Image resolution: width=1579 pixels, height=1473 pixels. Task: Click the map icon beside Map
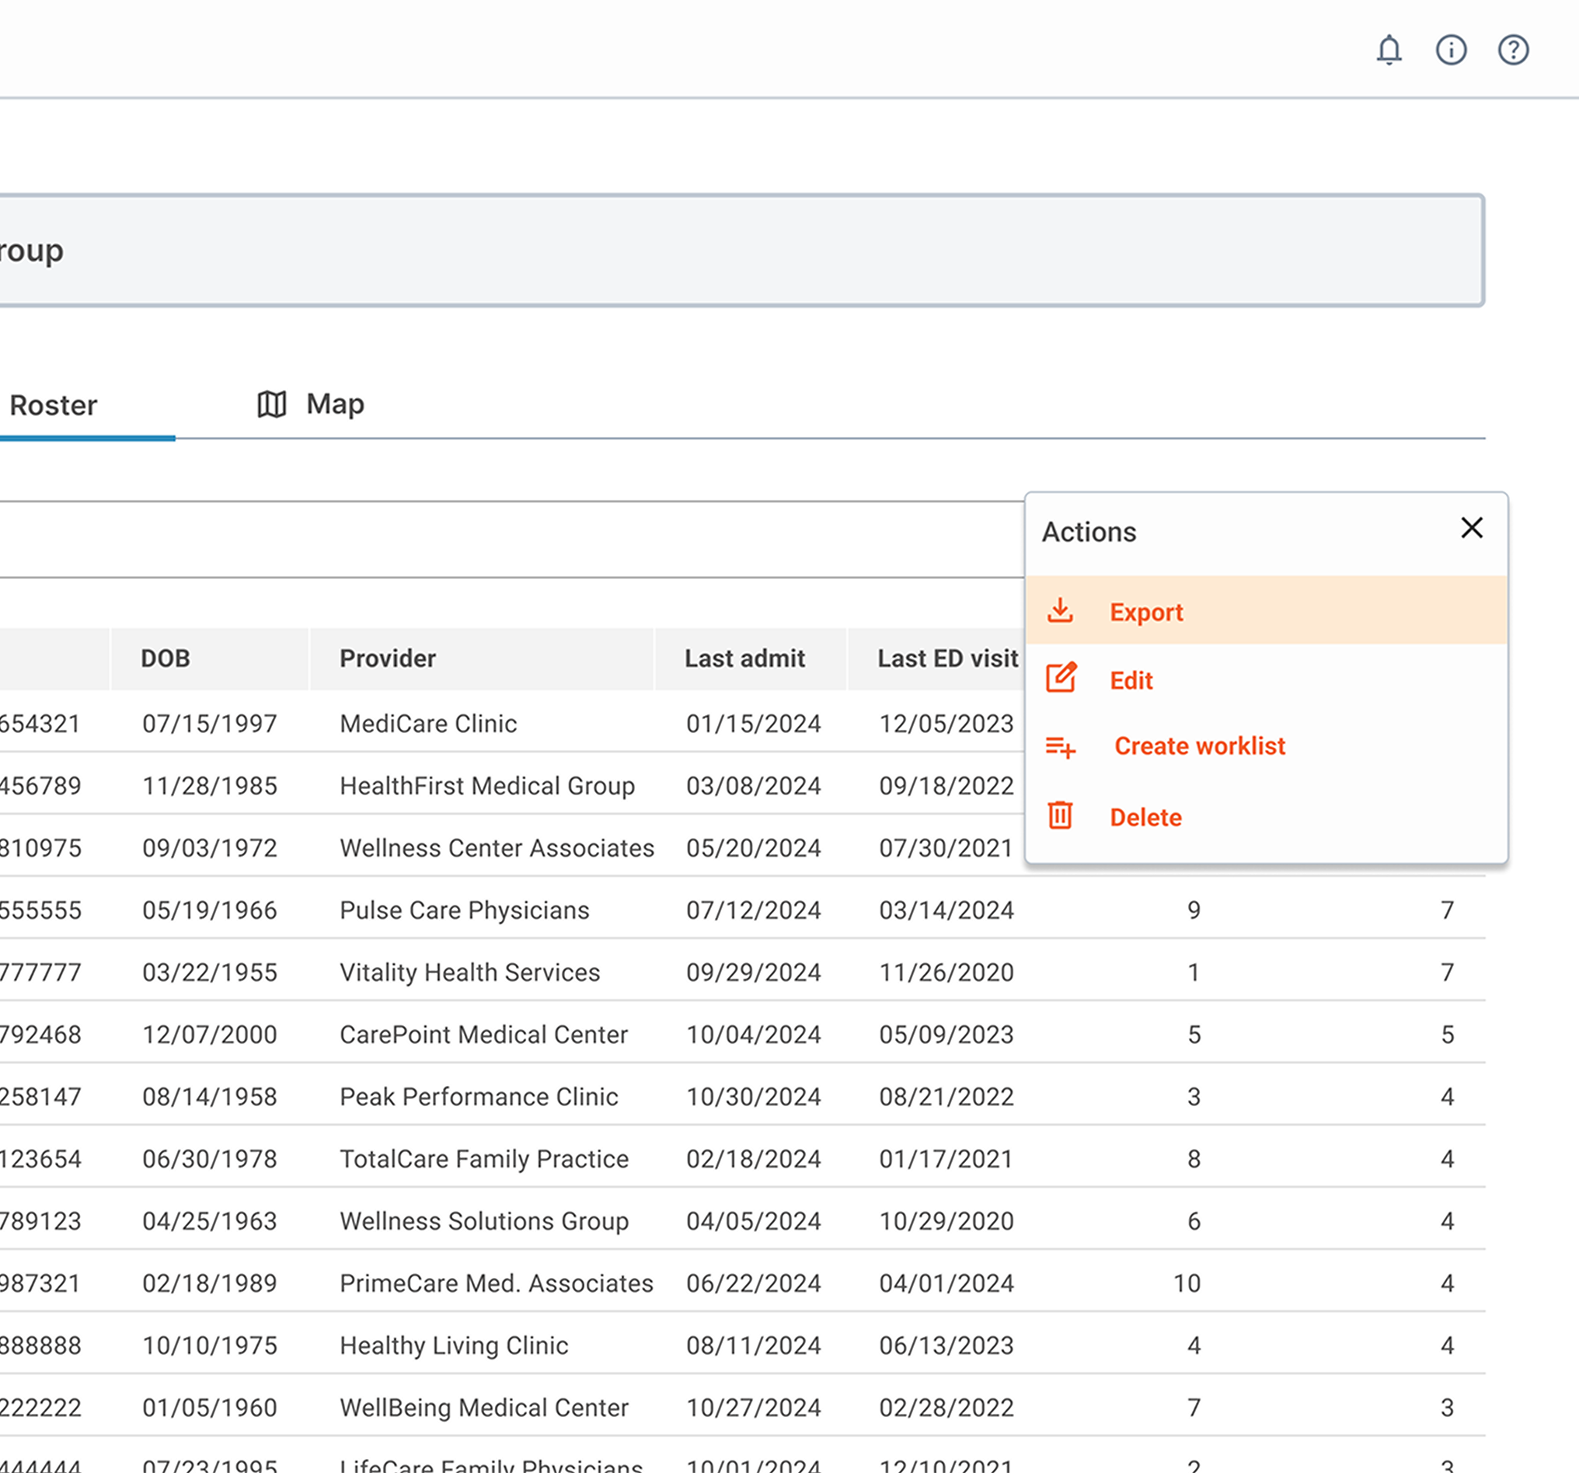271,404
